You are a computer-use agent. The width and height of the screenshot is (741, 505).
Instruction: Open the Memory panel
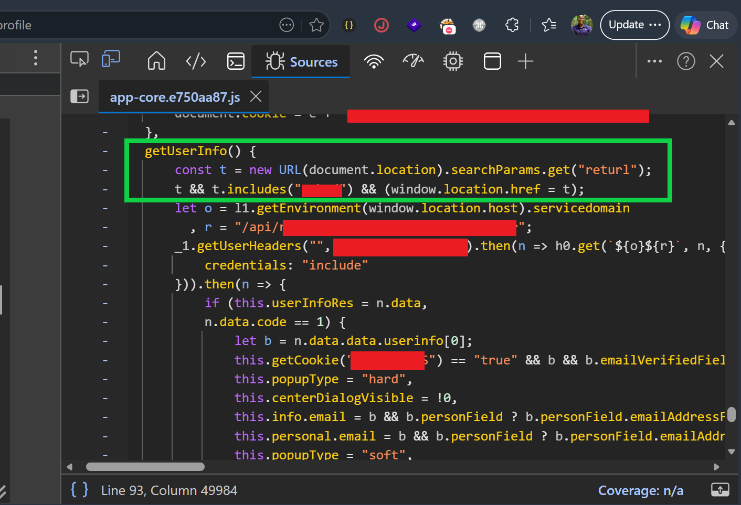coord(453,61)
